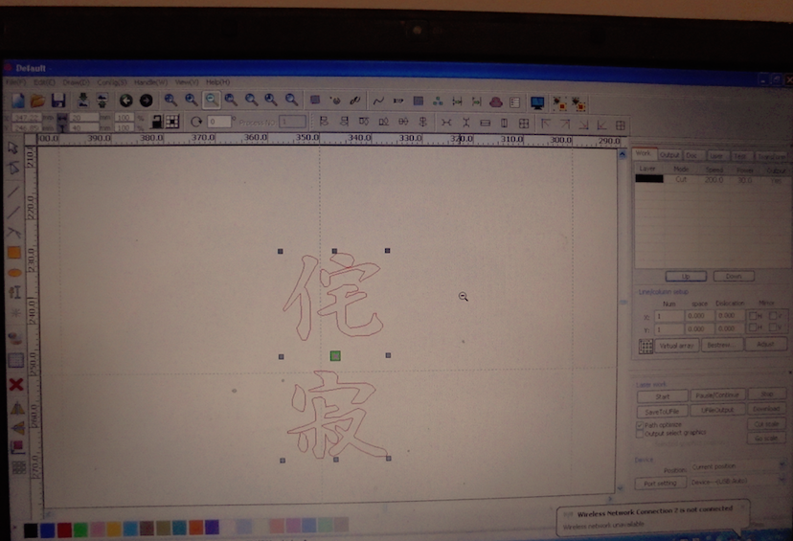The height and width of the screenshot is (541, 793).
Task: Toggle Path optimize checkbox
Action: 640,426
